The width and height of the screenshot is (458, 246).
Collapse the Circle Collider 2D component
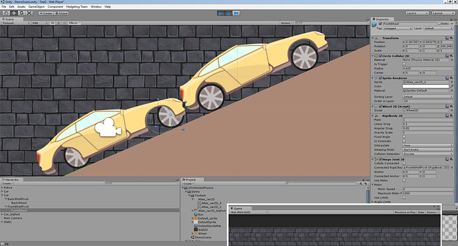pyautogui.click(x=373, y=56)
